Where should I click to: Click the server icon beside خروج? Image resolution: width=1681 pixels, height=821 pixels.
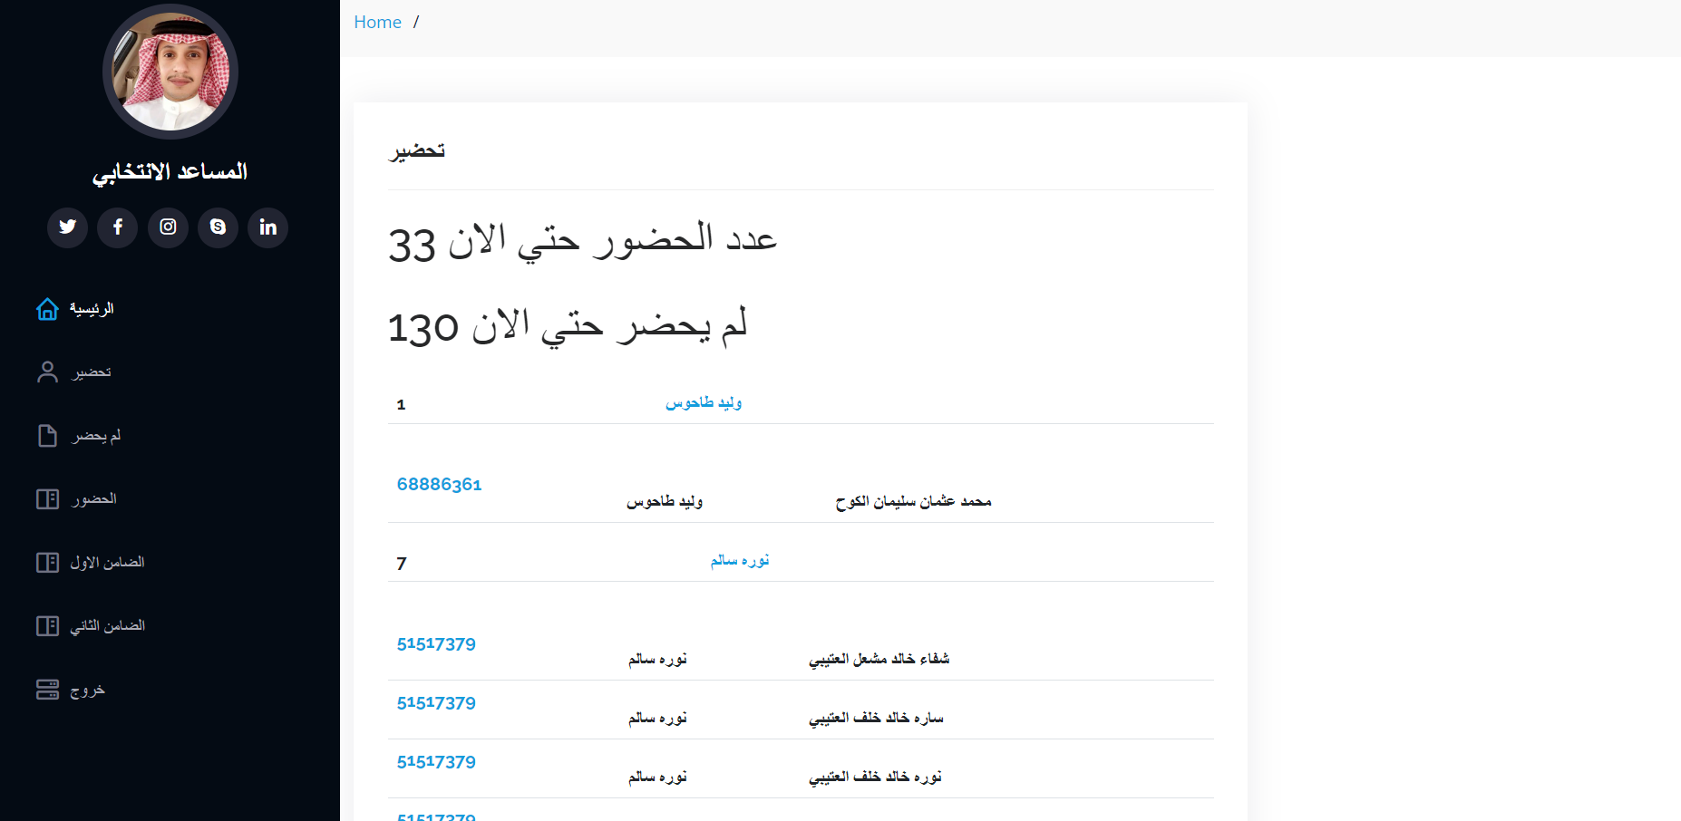(x=47, y=690)
